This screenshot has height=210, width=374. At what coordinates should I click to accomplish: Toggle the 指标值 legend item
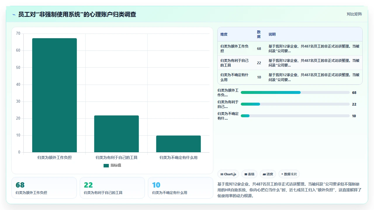point(112,165)
